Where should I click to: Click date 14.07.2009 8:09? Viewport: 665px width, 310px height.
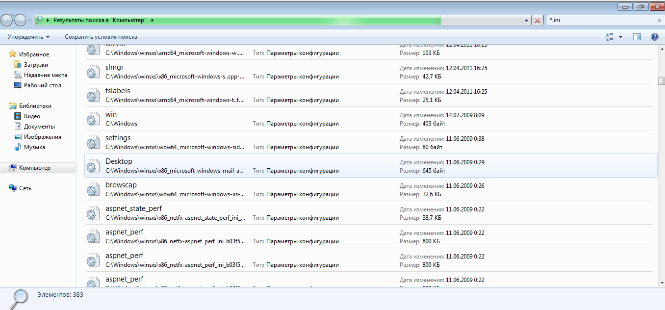pos(465,115)
